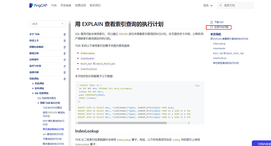Collapse menu icon beside 性能调优

point(64,79)
